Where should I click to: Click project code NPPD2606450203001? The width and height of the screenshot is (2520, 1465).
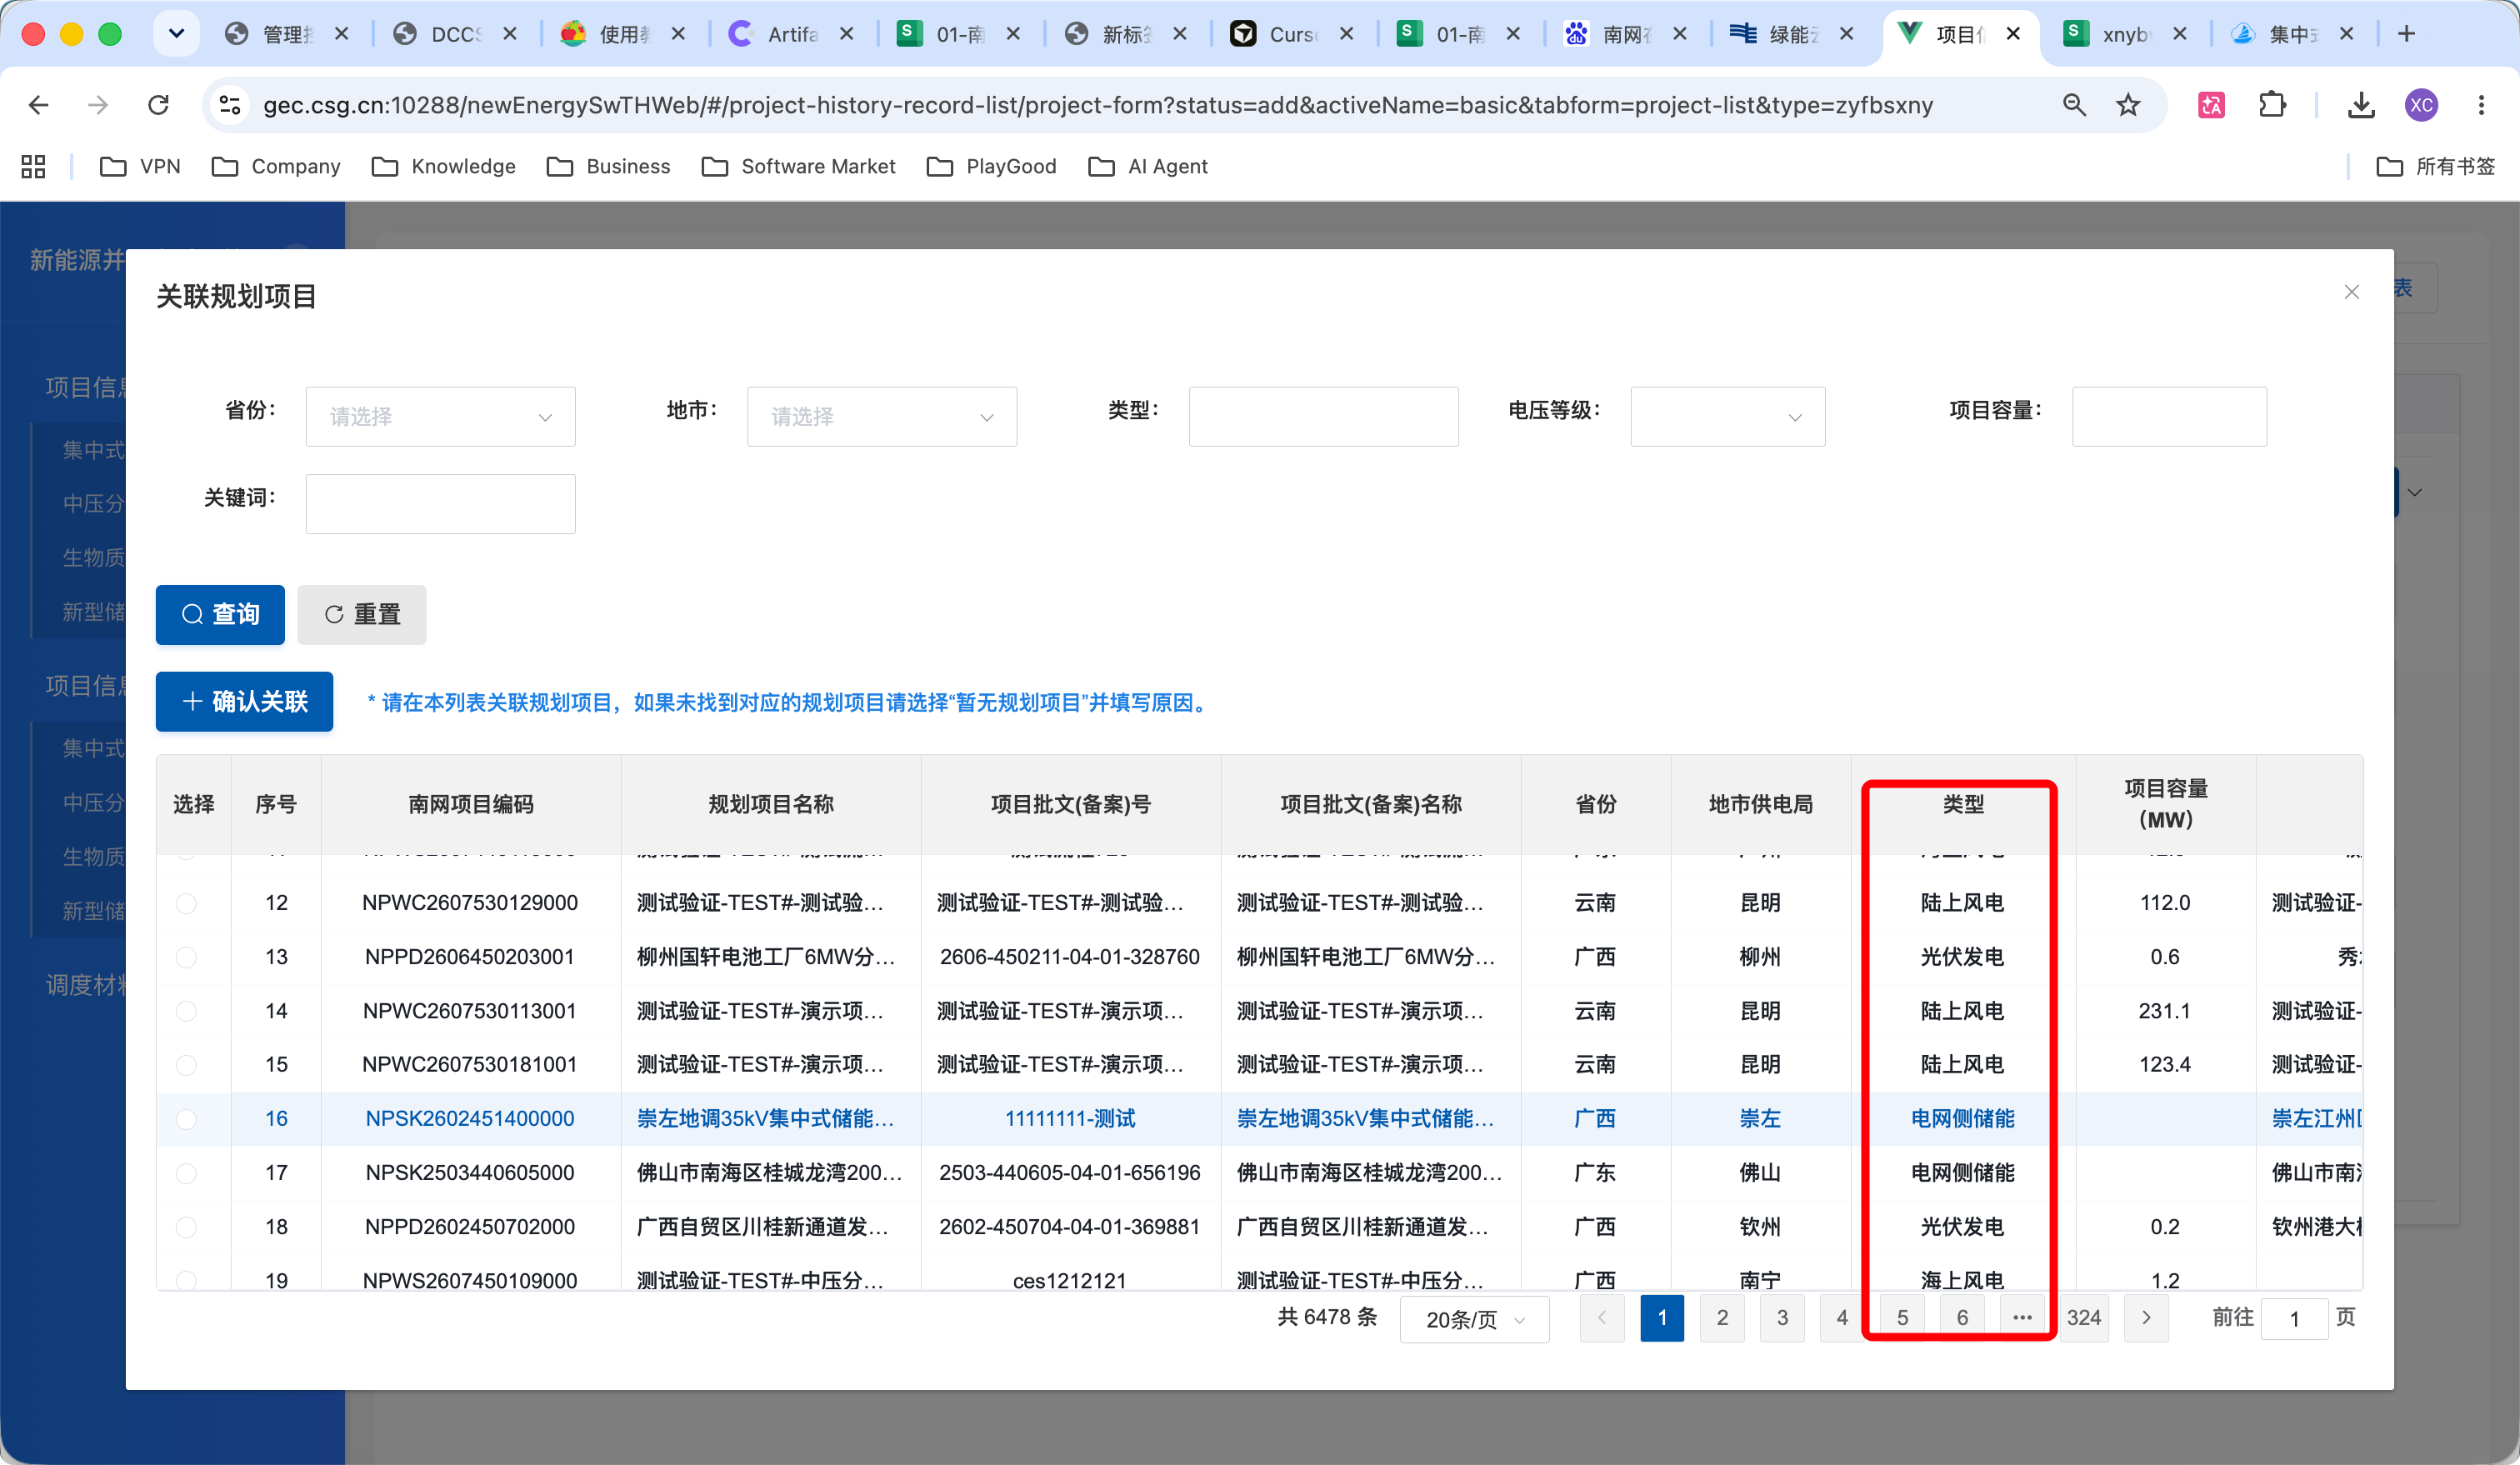(470, 957)
